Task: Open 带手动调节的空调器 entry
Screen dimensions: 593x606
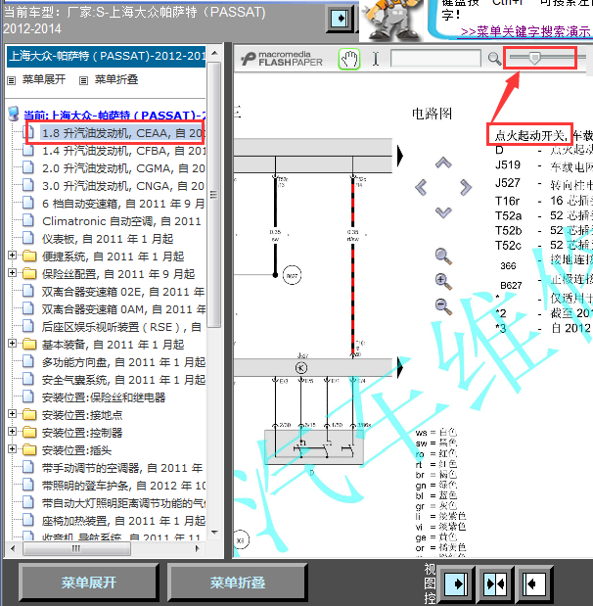Action: pyautogui.click(x=122, y=468)
